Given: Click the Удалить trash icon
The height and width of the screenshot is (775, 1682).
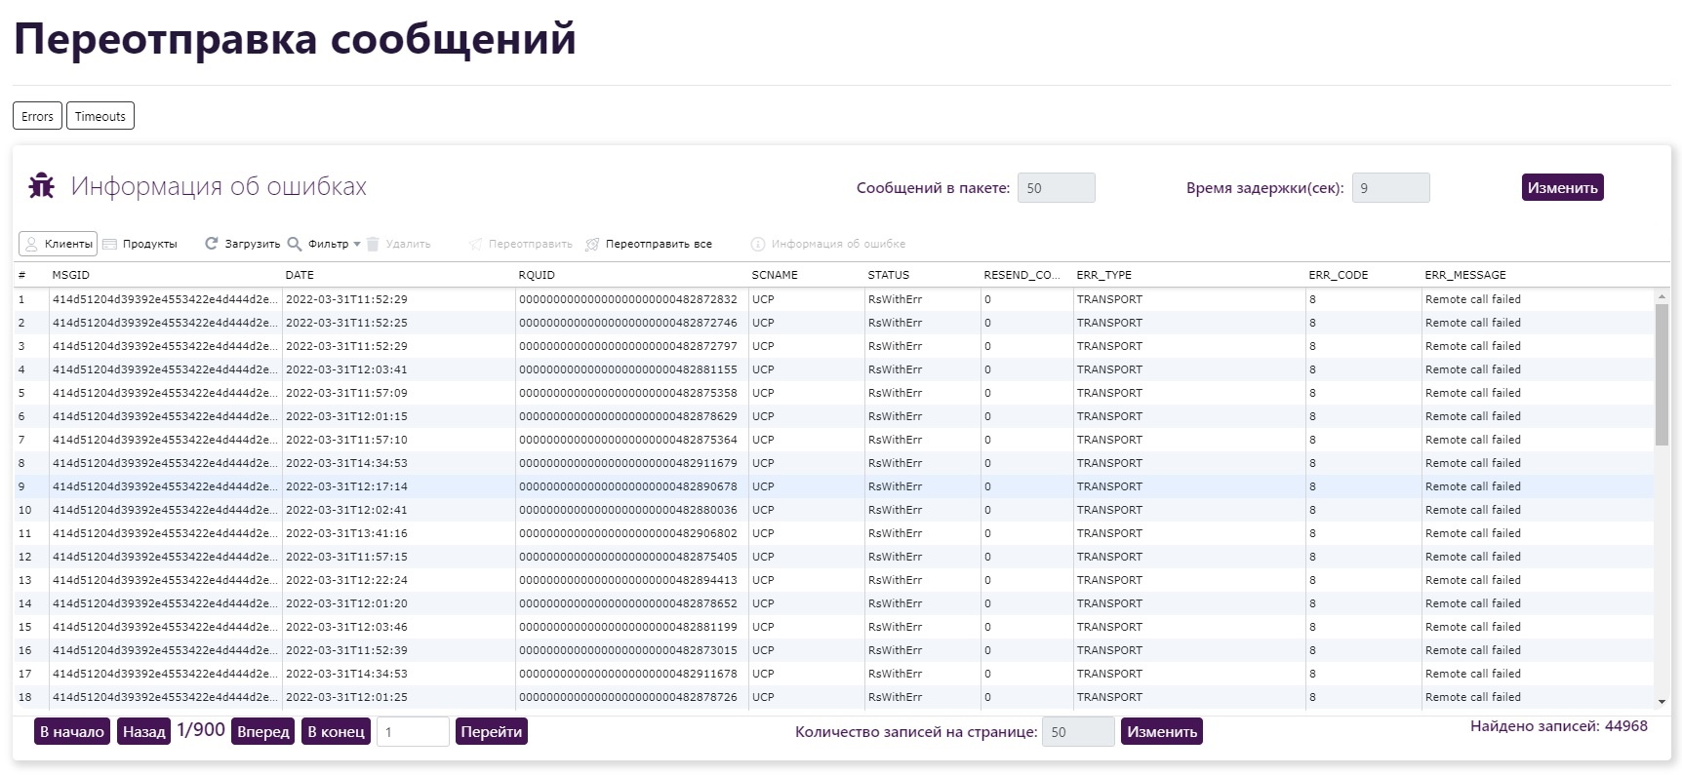Looking at the screenshot, I should 373,244.
